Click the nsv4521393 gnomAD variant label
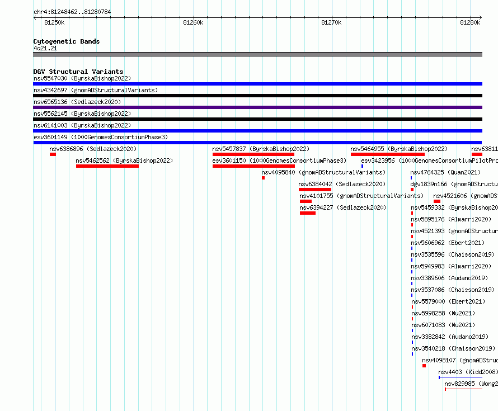The height and width of the screenshot is (411, 498). [x=454, y=231]
